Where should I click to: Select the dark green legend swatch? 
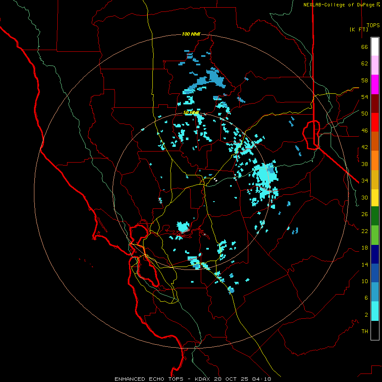(375, 216)
